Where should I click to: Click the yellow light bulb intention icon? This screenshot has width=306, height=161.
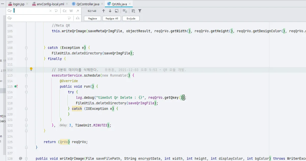(31, 69)
